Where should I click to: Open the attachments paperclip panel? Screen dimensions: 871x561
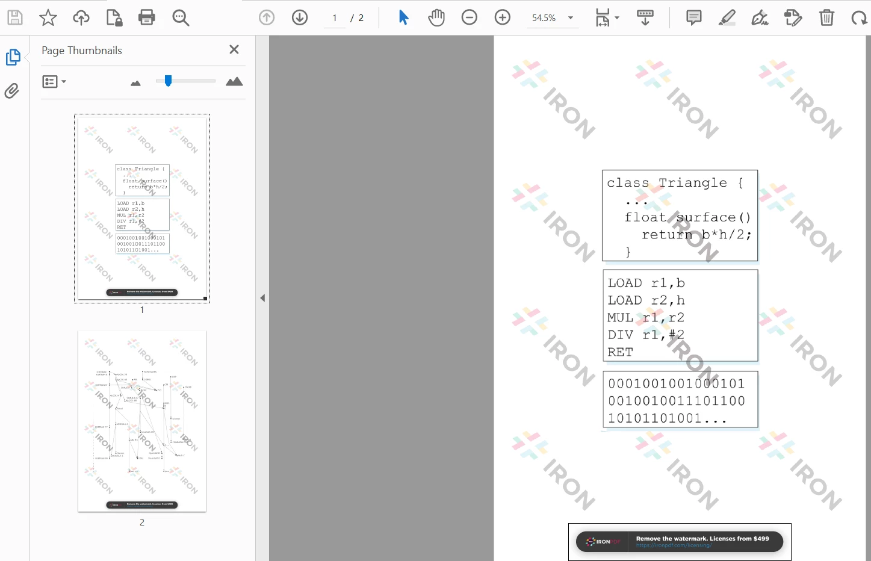point(12,91)
